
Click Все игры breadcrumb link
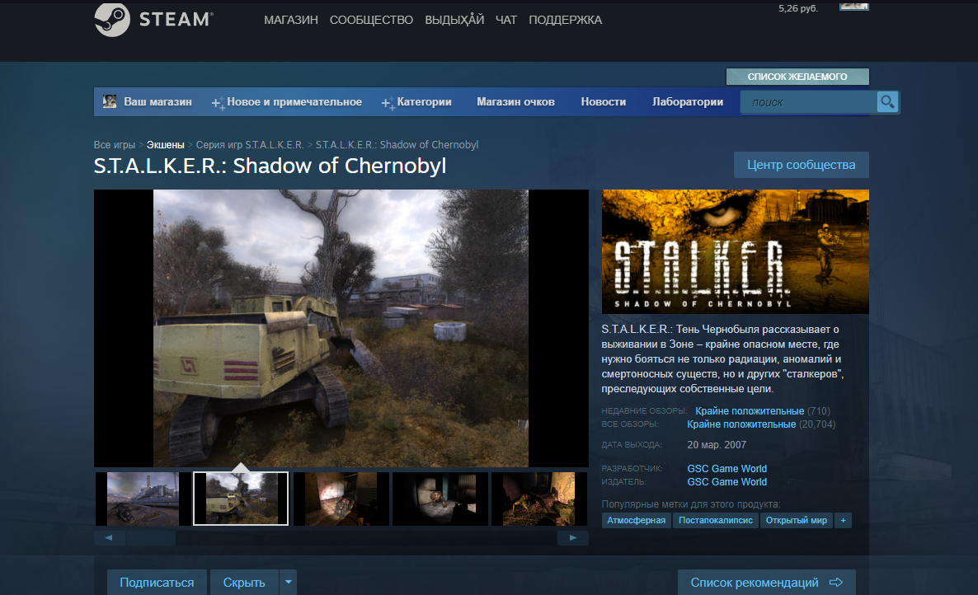(x=114, y=144)
